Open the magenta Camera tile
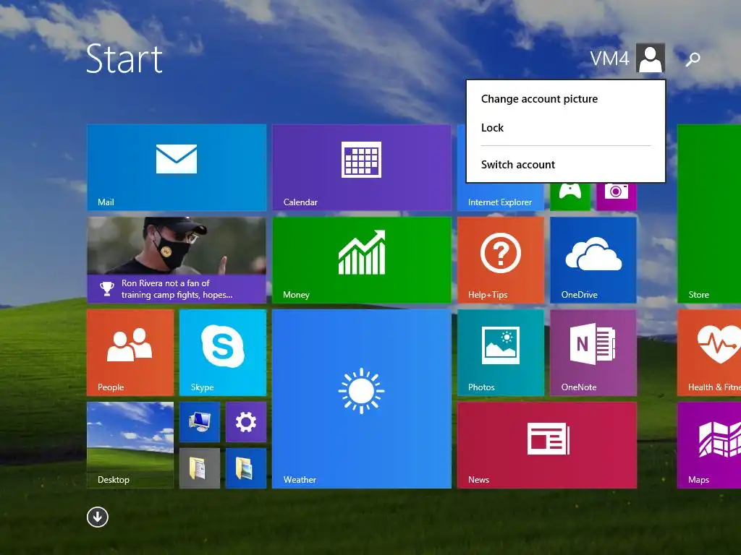This screenshot has width=741, height=555. [x=617, y=197]
